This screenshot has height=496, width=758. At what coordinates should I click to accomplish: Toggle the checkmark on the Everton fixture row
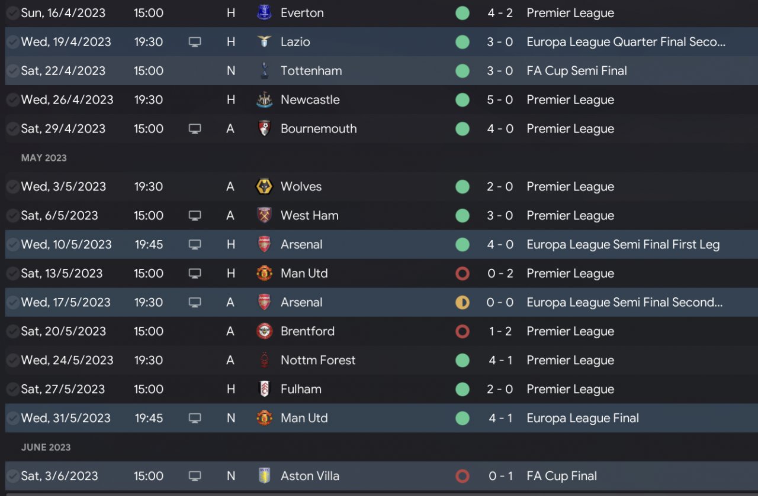tap(12, 12)
